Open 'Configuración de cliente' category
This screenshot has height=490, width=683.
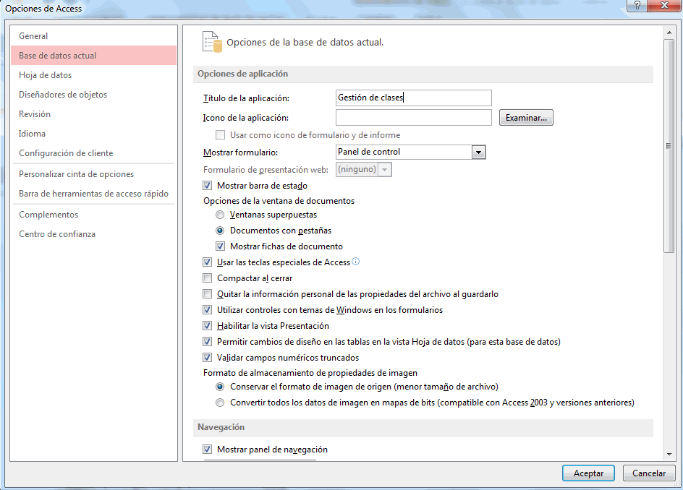93,153
